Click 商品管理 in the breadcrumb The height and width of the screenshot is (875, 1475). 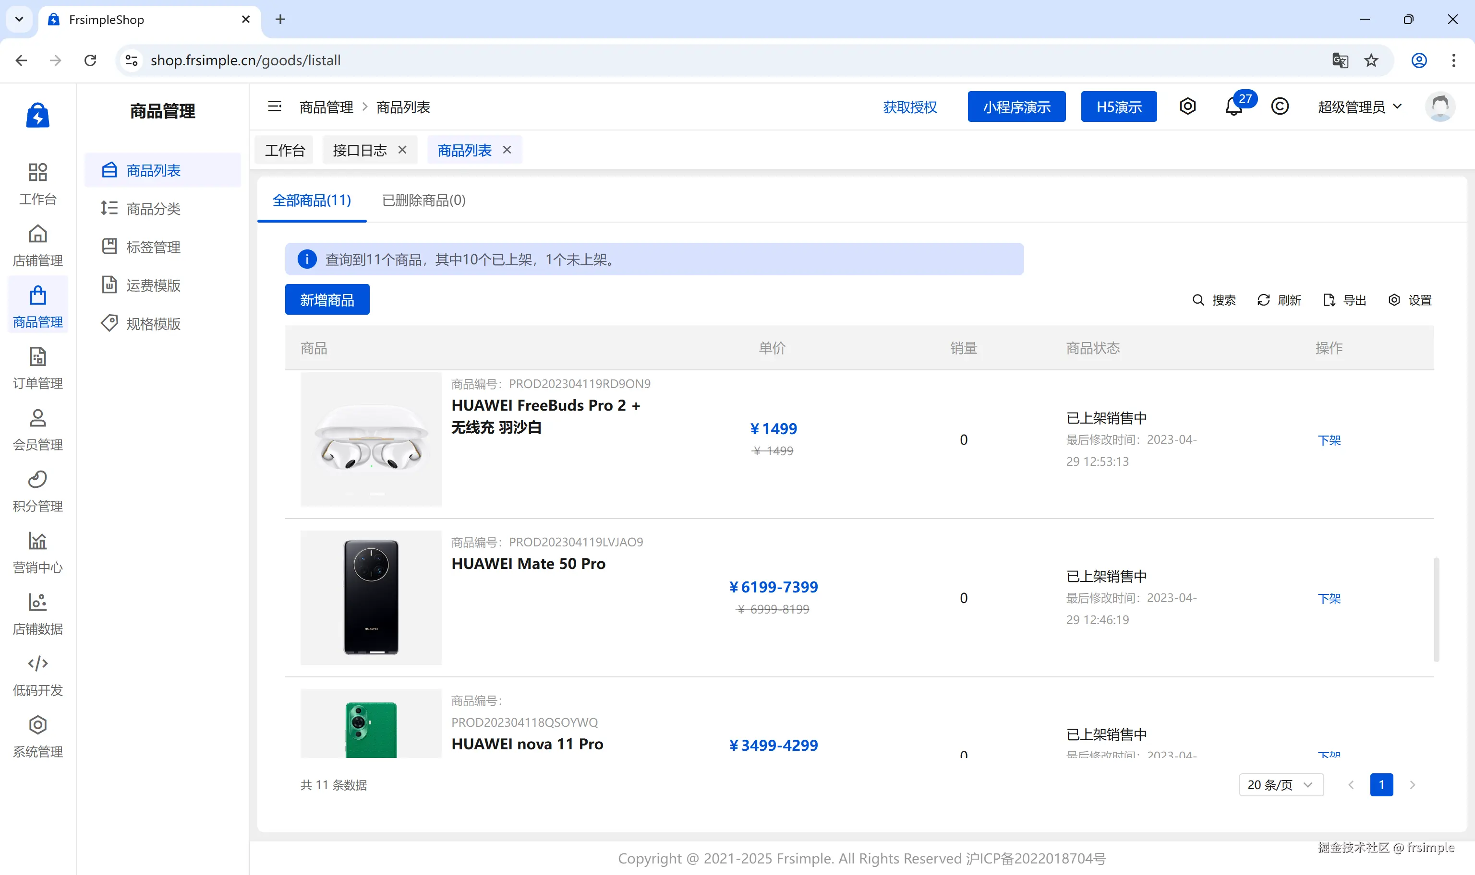point(326,106)
